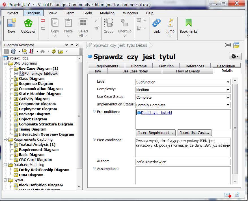248x201 pixels.
Task: Switch to the Requirements tab
Action: point(107,66)
